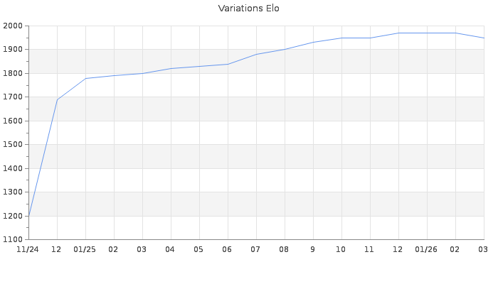The height and width of the screenshot is (284, 498).
Task: Click the line data point above 07
Action: click(256, 55)
